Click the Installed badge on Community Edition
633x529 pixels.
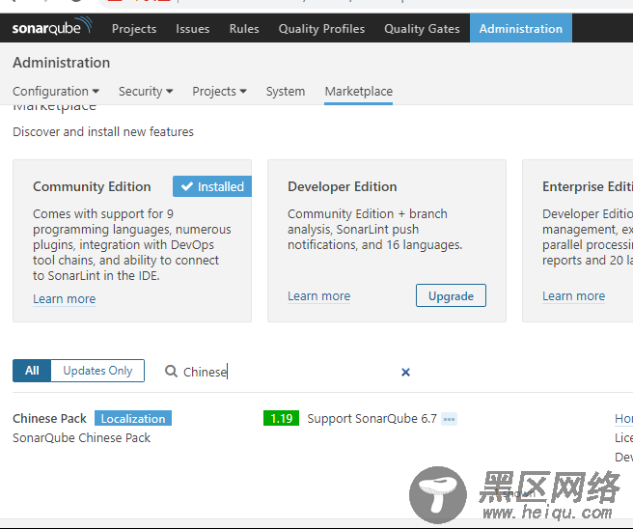(212, 186)
